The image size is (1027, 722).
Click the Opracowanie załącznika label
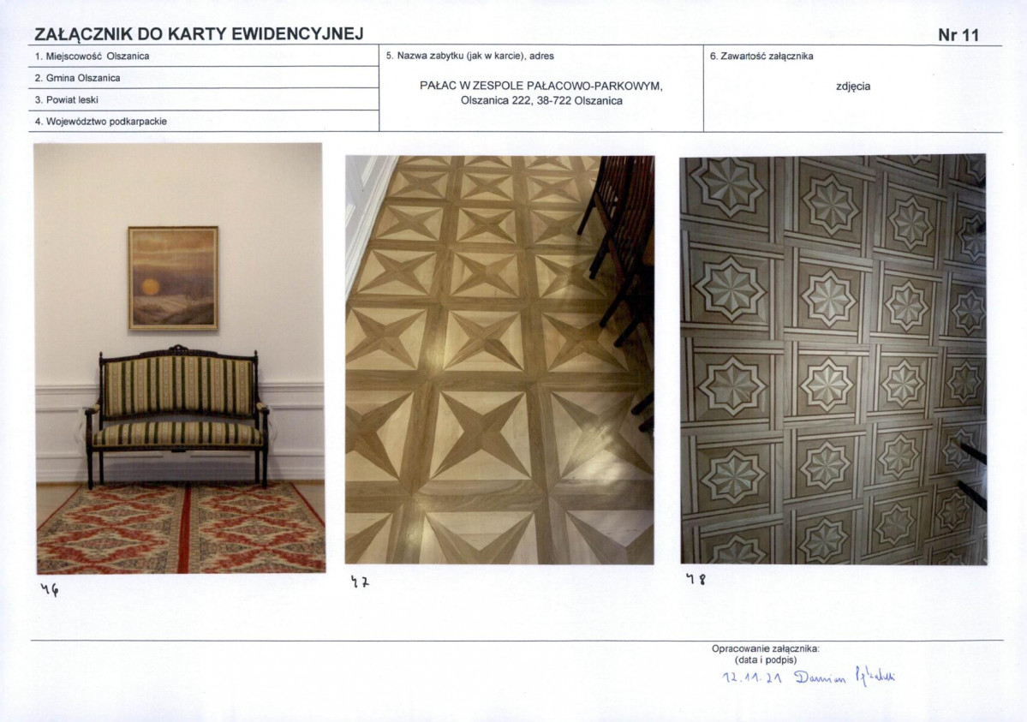pyautogui.click(x=765, y=648)
